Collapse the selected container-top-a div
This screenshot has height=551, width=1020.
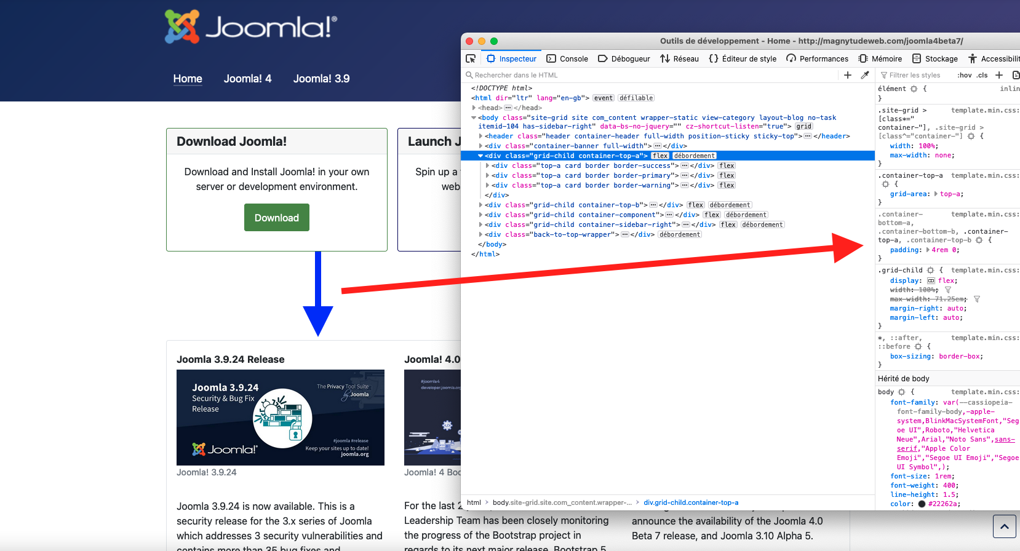(x=480, y=156)
